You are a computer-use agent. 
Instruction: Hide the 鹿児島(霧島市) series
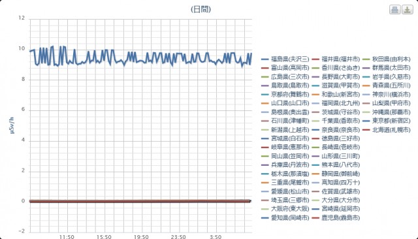pos(336,217)
